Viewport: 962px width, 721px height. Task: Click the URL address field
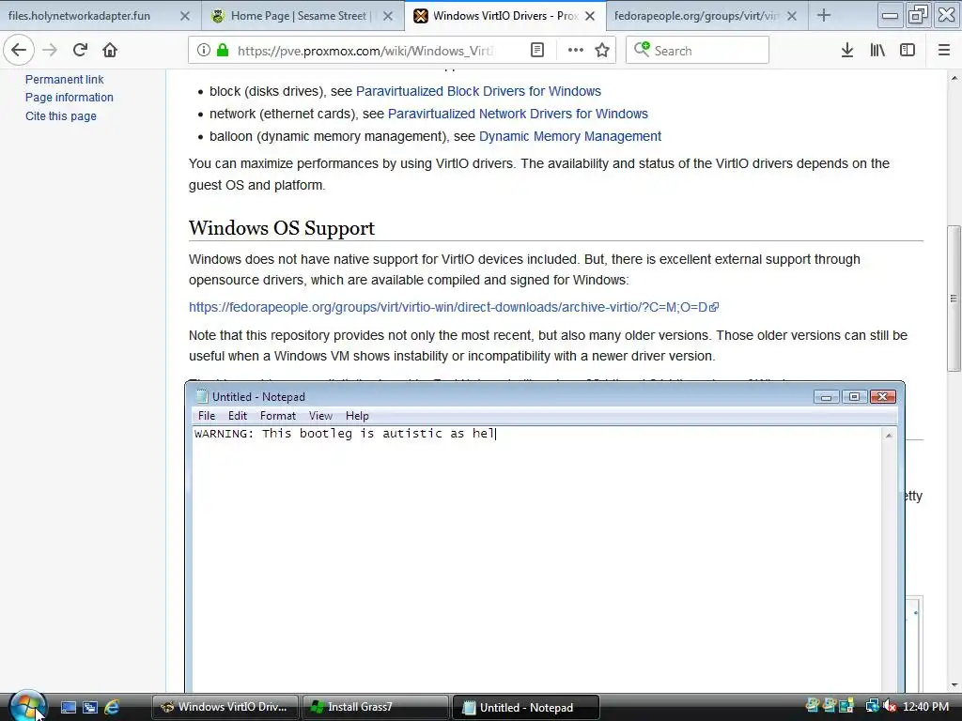tap(365, 51)
